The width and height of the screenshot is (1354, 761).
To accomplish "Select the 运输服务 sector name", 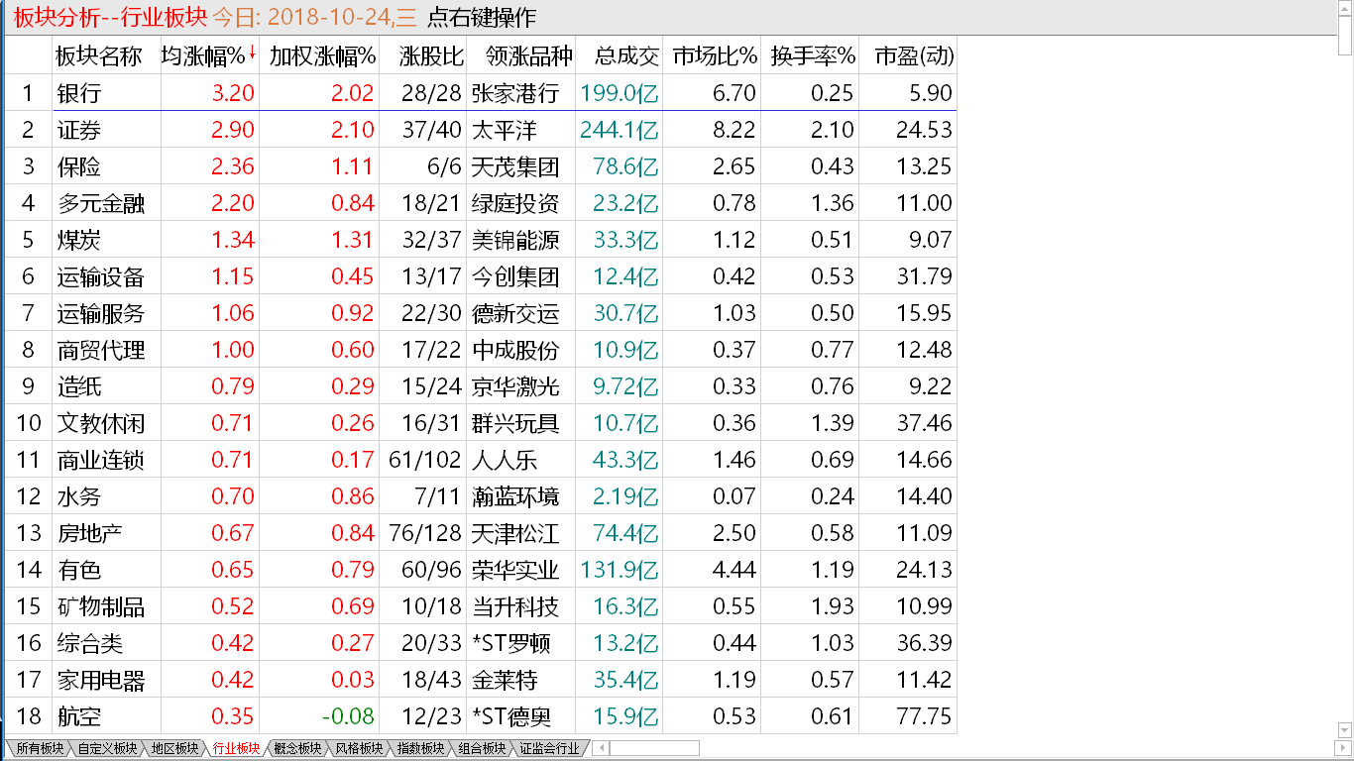I will click(100, 313).
